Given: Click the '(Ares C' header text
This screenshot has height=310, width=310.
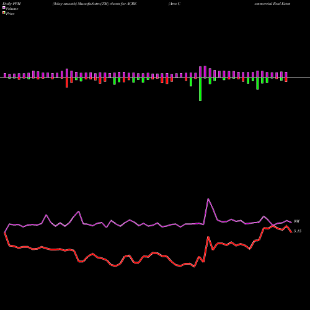Looking at the screenshot, I should (175, 4).
